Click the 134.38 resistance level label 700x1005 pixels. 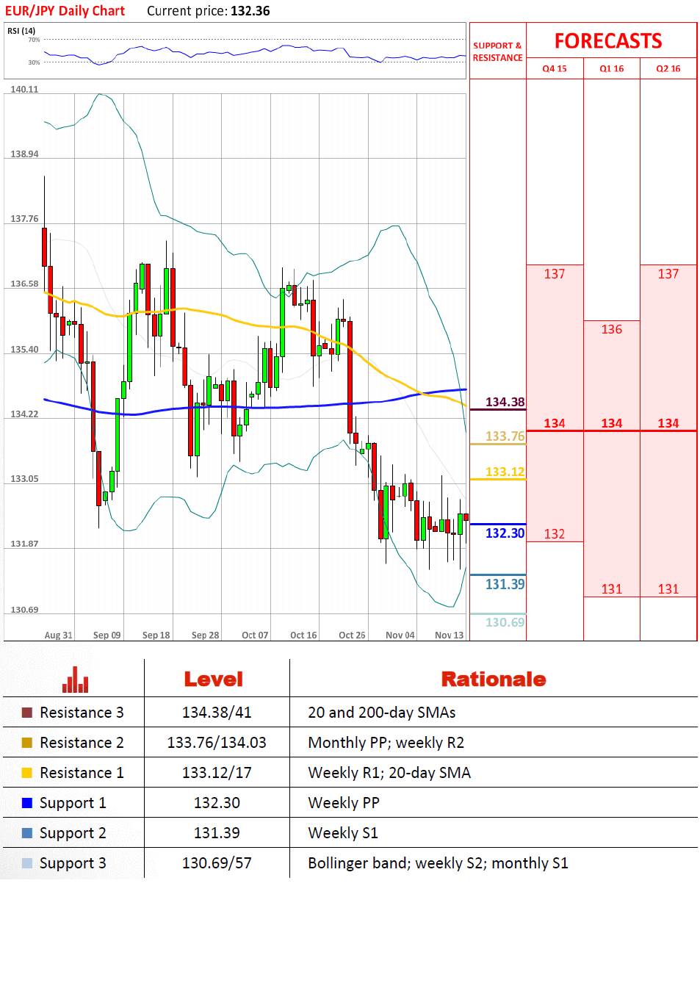point(505,402)
